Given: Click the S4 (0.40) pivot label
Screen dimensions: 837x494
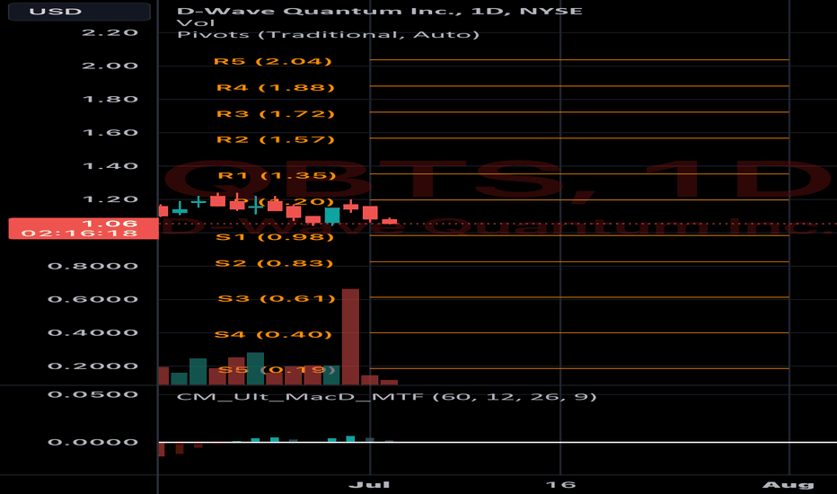Looking at the screenshot, I should coord(273,334).
